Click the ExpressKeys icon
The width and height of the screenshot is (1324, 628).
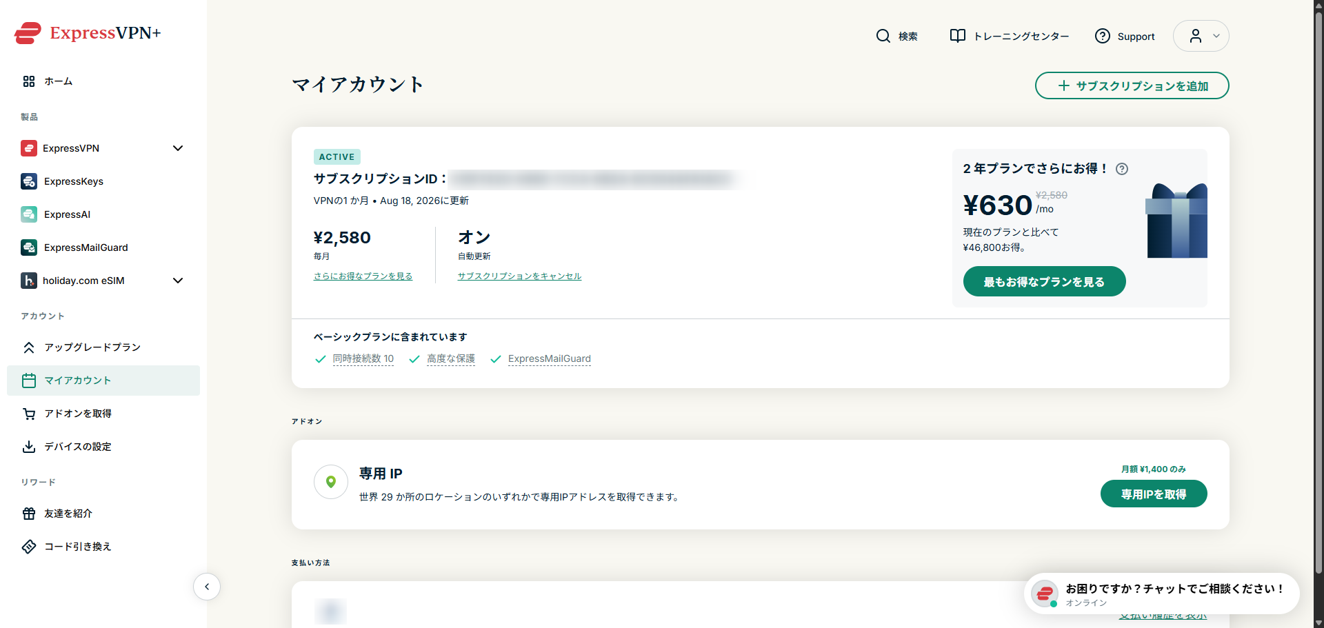(x=29, y=181)
